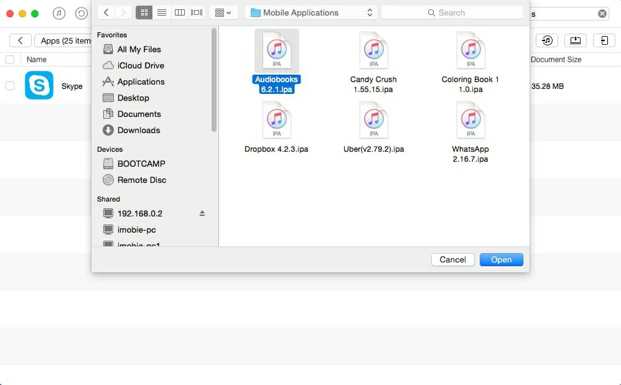Image resolution: width=621 pixels, height=385 pixels.
Task: Switch to icon view in file dialog
Action: (x=144, y=12)
